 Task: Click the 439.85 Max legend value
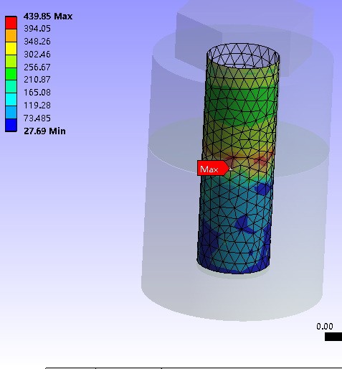48,17
